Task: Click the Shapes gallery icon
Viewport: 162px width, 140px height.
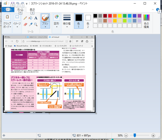Action: click(x=57, y=17)
